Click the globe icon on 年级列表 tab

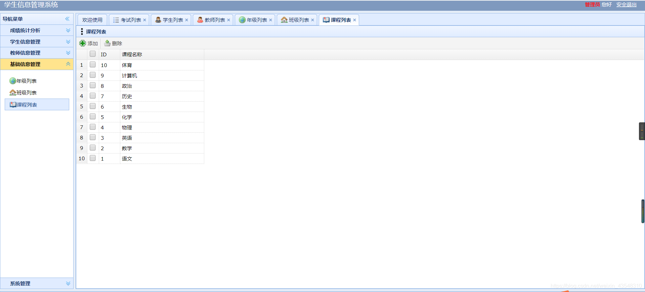pyautogui.click(x=242, y=20)
